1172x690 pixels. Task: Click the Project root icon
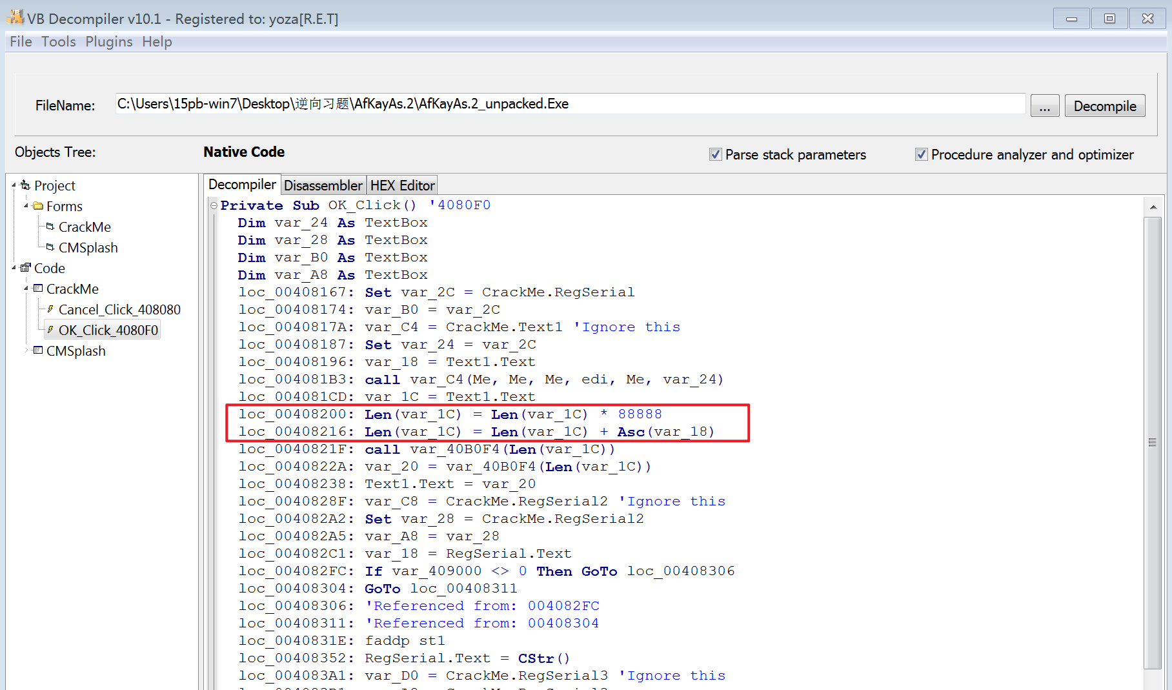click(26, 185)
